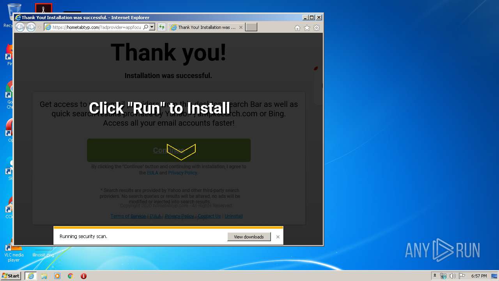Open the footer EULA link
Screen dimensions: 499x281
pos(155,216)
